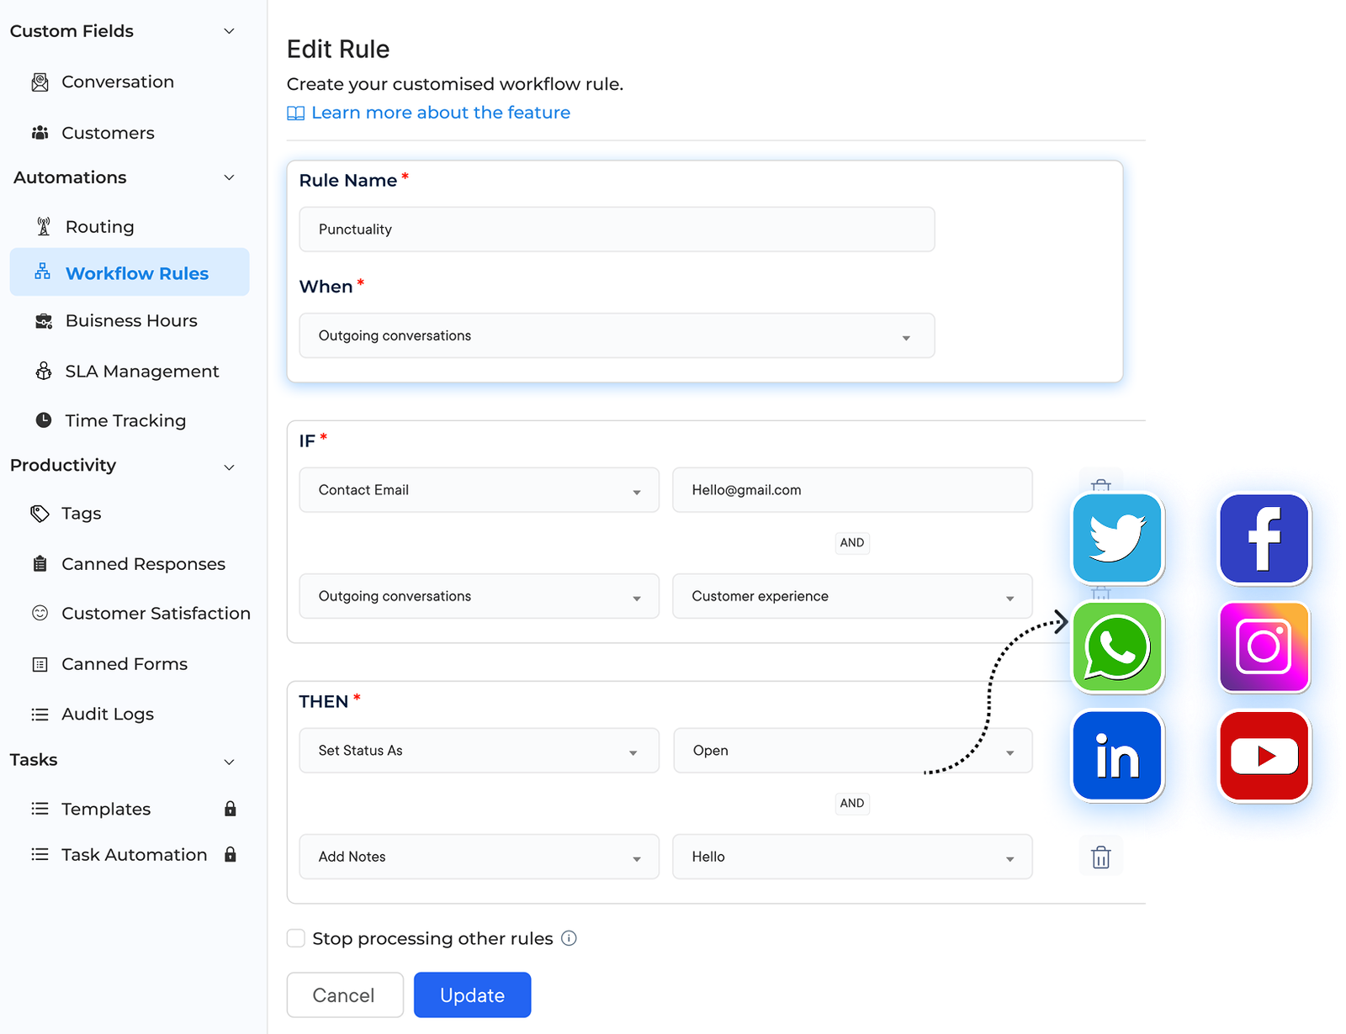Viewport: 1346px width, 1034px height.
Task: Click the Audit Logs list icon
Action: tap(40, 714)
